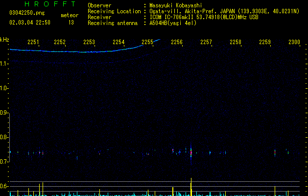The image size is (308, 196).
Task: Click the Ogata-vill. Akita-Pref. location text
Action: point(224,11)
